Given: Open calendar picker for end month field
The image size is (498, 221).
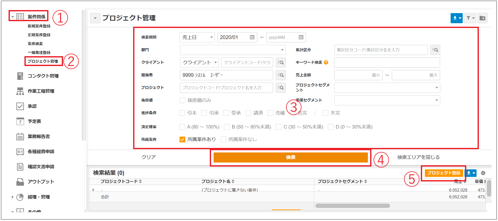Looking at the screenshot, I should click(x=301, y=37).
